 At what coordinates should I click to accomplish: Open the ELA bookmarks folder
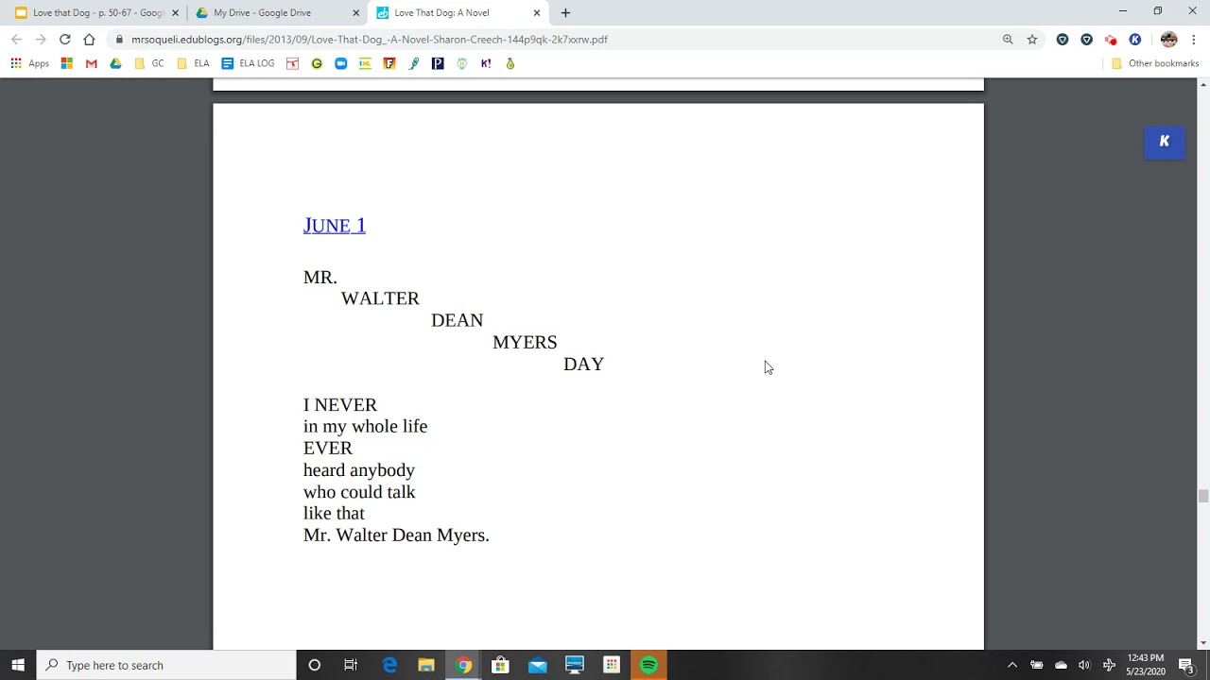(x=193, y=63)
